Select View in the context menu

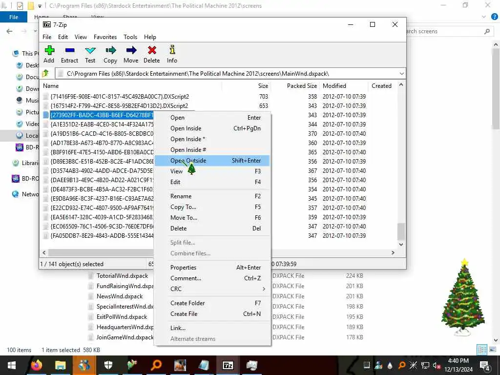pyautogui.click(x=212, y=171)
